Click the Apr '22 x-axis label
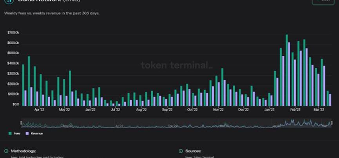 (39, 110)
